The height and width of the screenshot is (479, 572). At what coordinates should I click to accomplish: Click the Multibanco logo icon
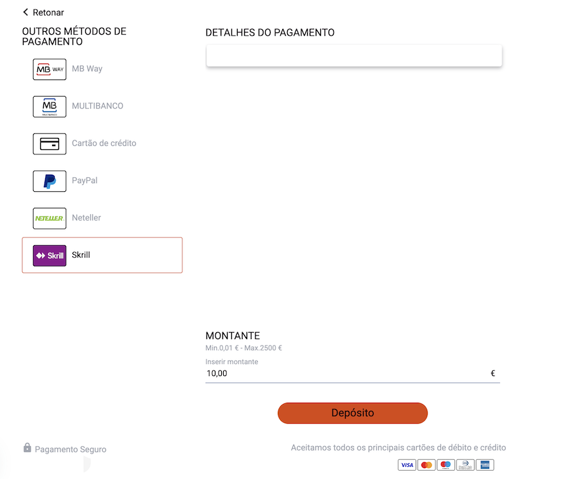50,107
